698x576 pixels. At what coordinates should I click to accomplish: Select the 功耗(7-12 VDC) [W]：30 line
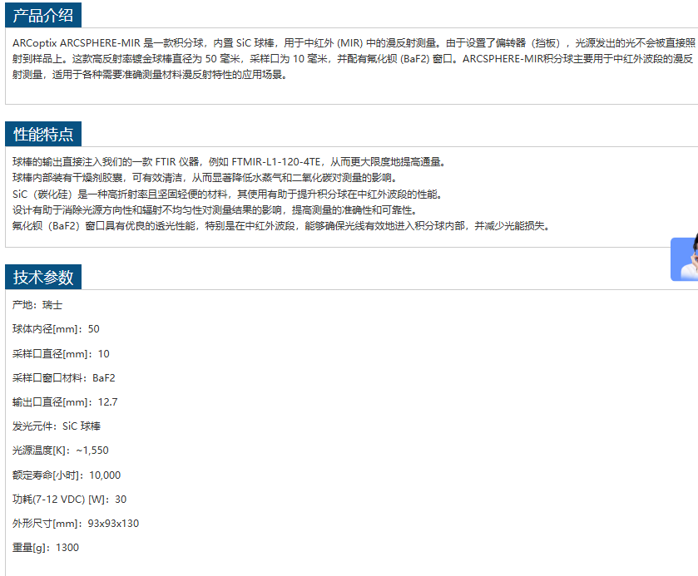click(69, 500)
